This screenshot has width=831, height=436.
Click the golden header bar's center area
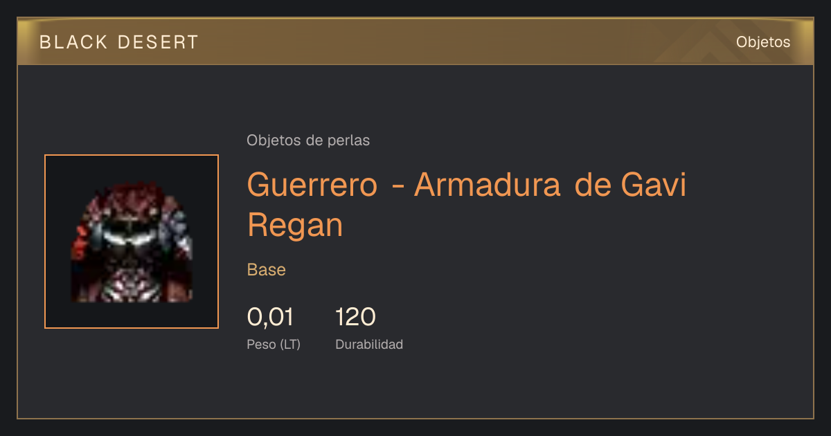click(415, 42)
